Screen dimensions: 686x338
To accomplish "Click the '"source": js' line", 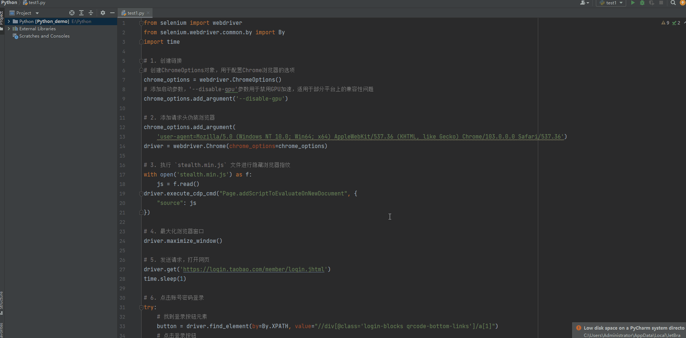I will coord(177,203).
